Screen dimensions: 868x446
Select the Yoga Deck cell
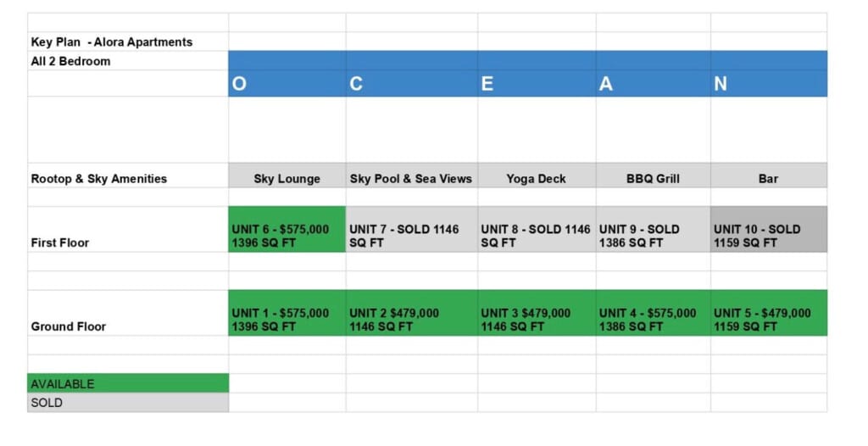537,179
